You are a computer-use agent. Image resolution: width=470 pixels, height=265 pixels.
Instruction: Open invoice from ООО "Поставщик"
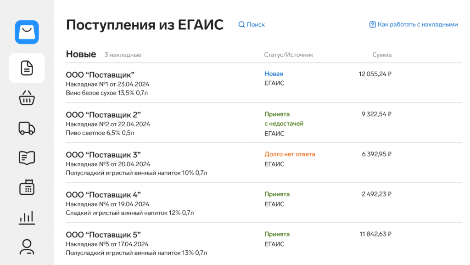pyautogui.click(x=264, y=83)
